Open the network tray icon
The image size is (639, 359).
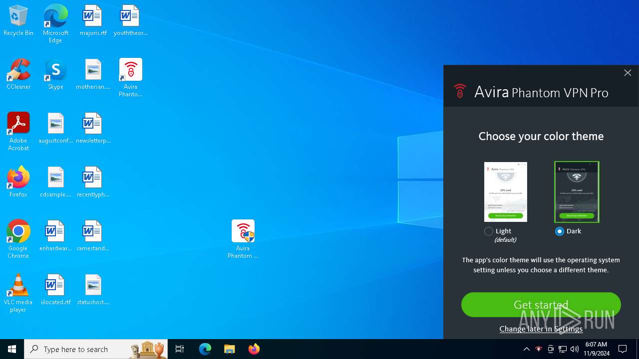[x=563, y=349]
